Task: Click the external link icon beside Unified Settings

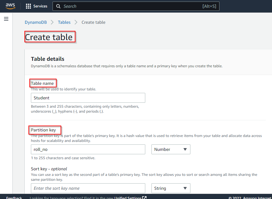Action: (144, 197)
